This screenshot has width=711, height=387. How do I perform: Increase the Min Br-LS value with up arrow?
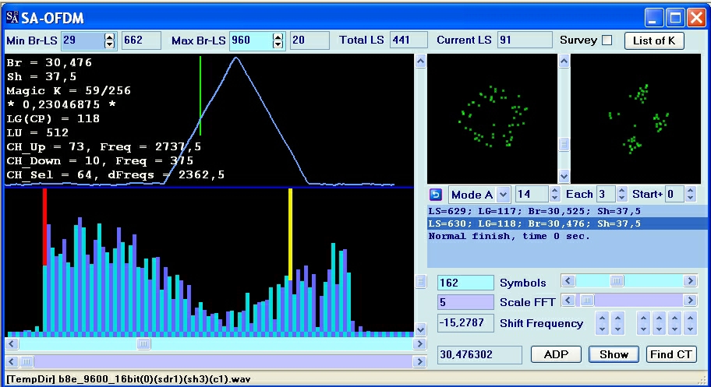110,37
